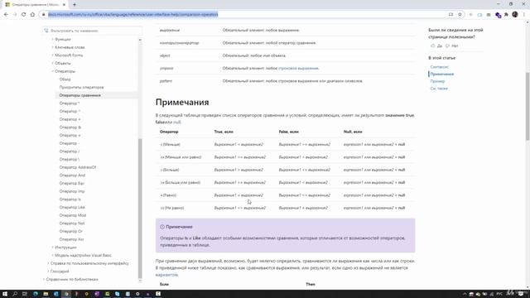Open Оператор Xor page

[x=71, y=239]
